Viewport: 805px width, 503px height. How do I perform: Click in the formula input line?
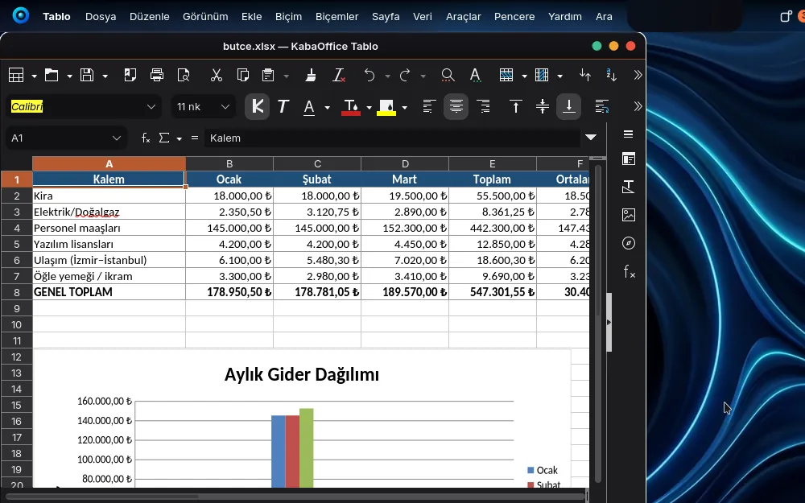pos(393,138)
